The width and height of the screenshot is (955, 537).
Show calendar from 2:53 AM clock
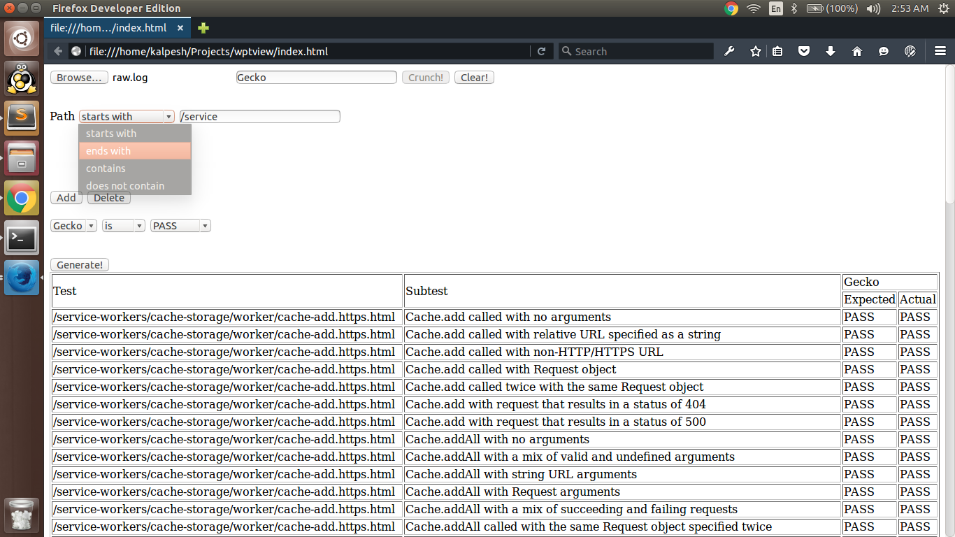910,8
